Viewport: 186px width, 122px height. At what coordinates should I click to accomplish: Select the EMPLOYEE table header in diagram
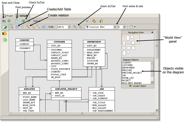29,89
